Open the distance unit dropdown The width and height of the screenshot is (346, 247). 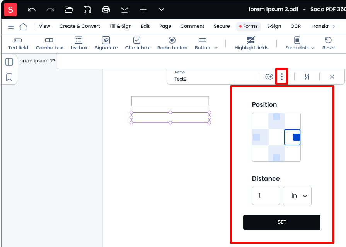pyautogui.click(x=297, y=196)
